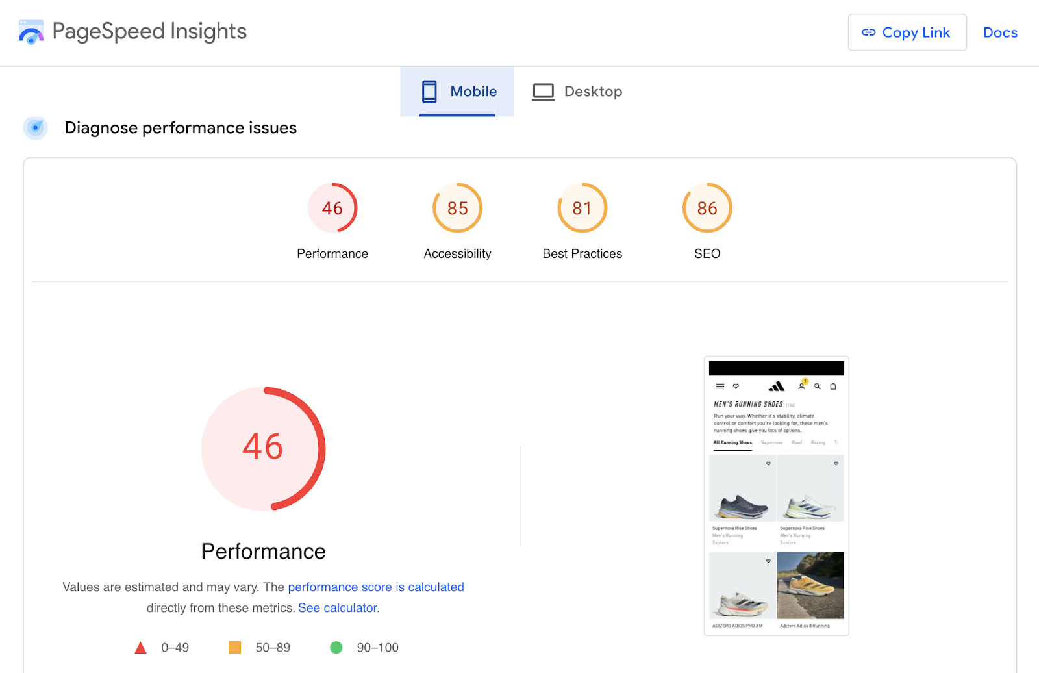The image size is (1039, 673).
Task: Click the wishlist heart icon in the preview header
Action: 736,386
